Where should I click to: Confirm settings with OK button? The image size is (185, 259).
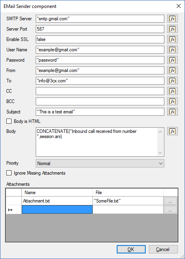[131, 249]
